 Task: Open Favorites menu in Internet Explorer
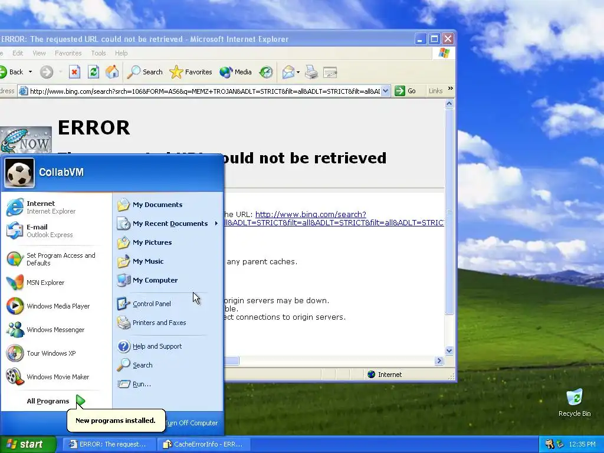point(68,53)
